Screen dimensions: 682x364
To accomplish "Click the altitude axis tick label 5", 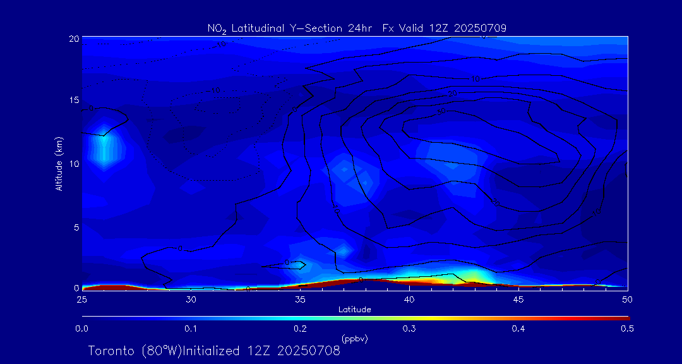I will click(x=76, y=227).
